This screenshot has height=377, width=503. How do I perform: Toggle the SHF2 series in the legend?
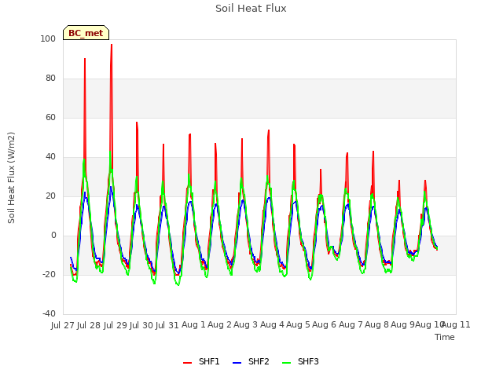pos(251,361)
